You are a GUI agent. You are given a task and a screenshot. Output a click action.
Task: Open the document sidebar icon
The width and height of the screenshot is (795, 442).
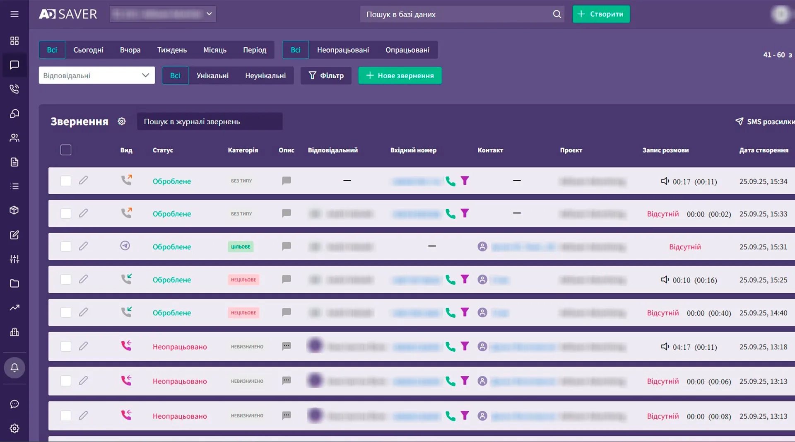(14, 162)
